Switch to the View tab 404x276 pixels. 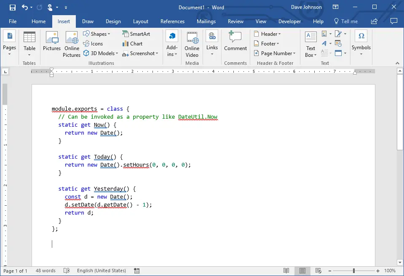point(261,21)
